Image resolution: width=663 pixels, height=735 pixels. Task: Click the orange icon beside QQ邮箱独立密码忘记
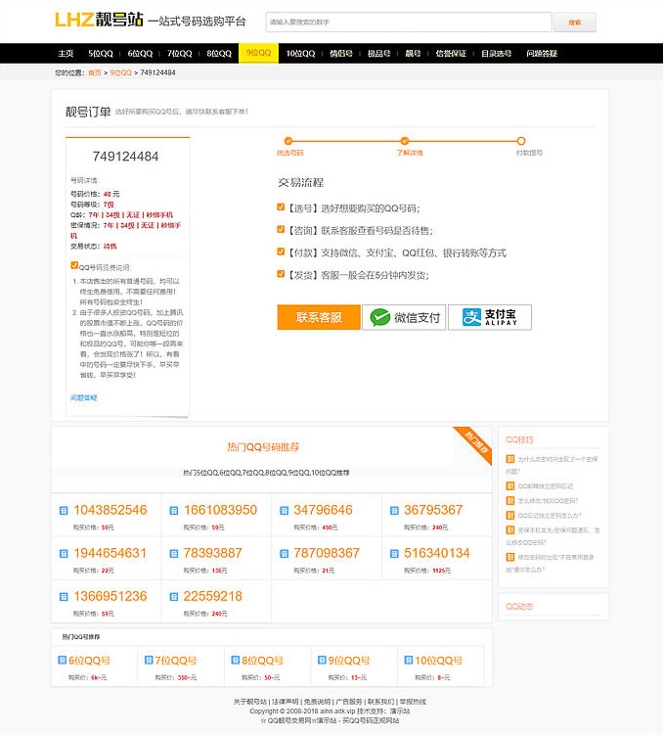click(x=510, y=485)
